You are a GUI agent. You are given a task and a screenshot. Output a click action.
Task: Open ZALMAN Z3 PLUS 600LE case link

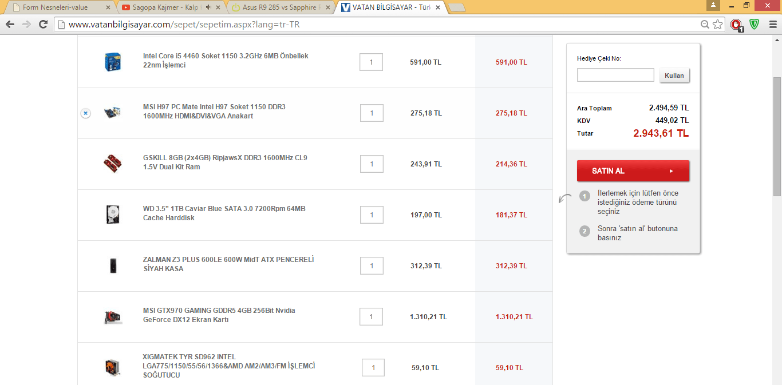click(x=228, y=264)
